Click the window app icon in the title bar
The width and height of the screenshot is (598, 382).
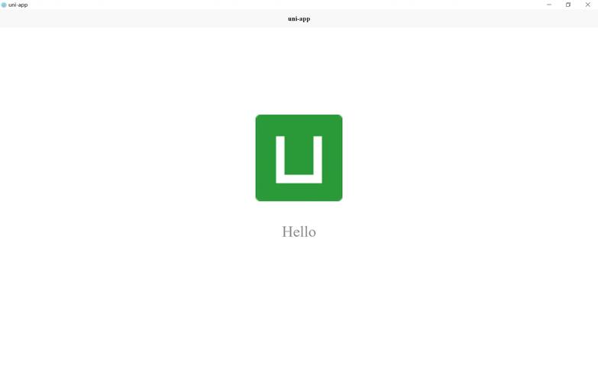[4, 5]
